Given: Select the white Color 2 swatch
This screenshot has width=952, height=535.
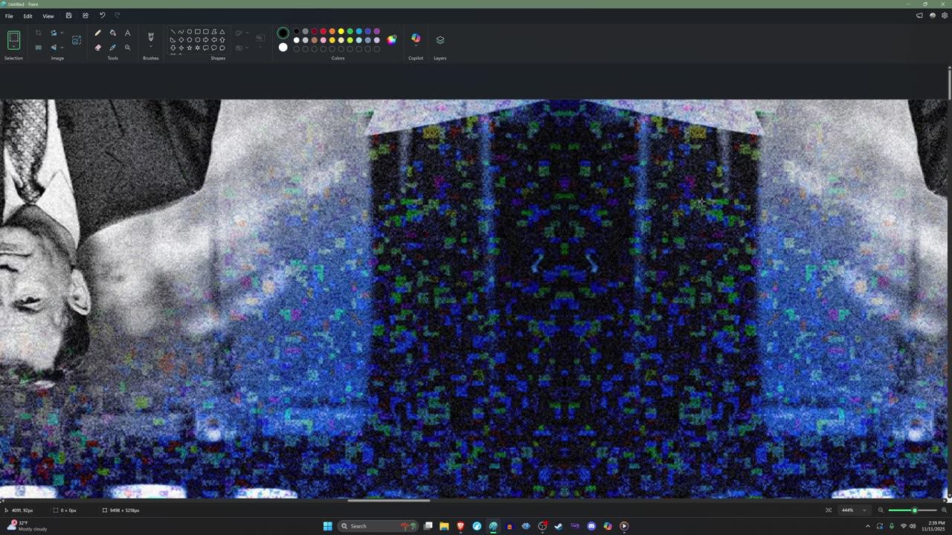Looking at the screenshot, I should coord(283,48).
